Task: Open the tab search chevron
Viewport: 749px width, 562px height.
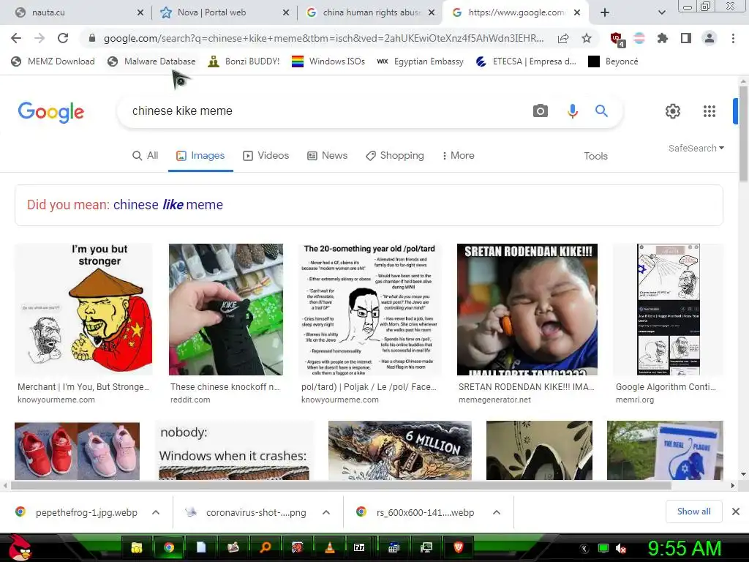Action: [661, 12]
